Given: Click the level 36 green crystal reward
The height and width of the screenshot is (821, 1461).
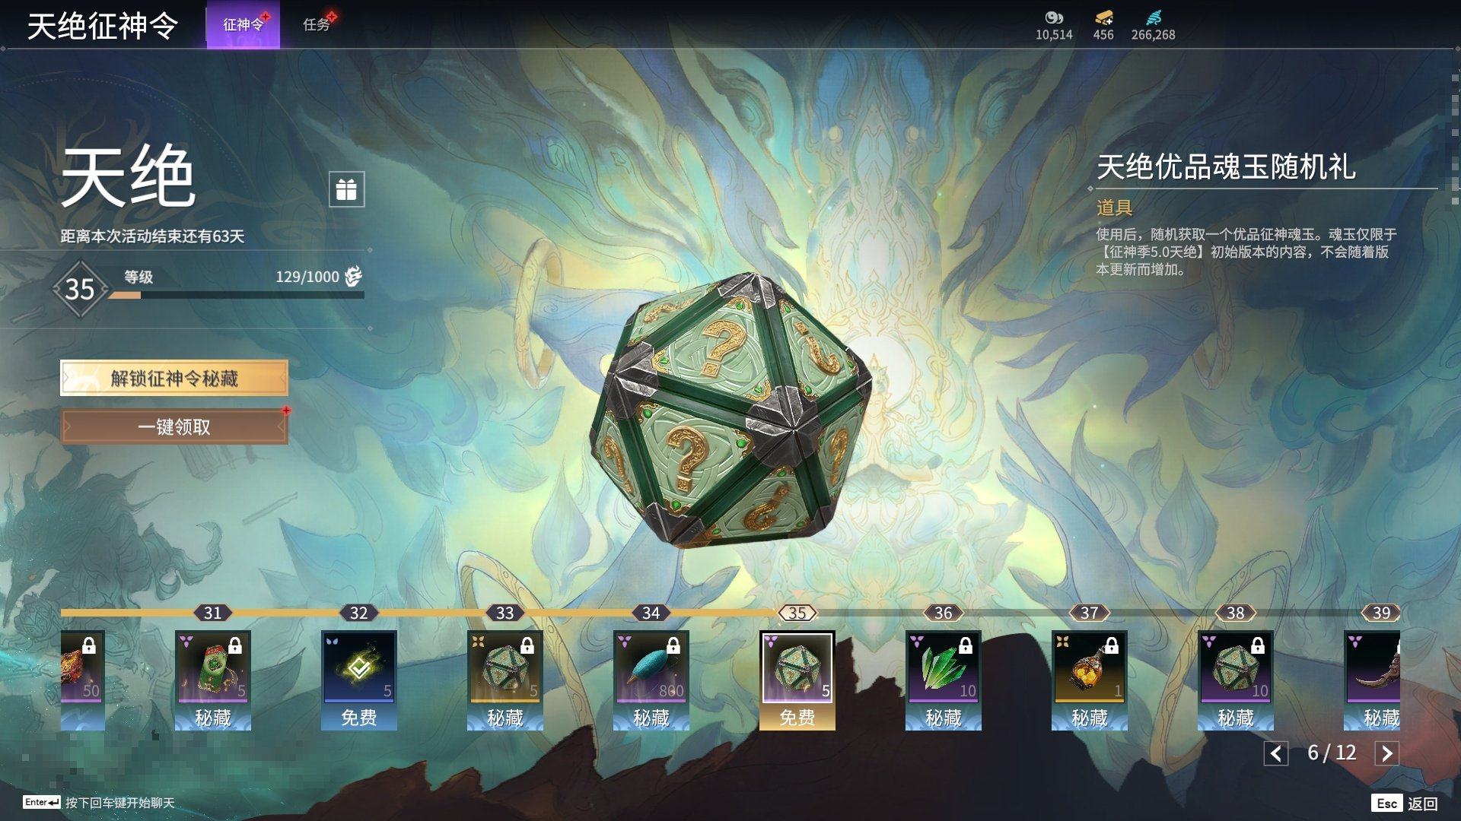Looking at the screenshot, I should (943, 667).
